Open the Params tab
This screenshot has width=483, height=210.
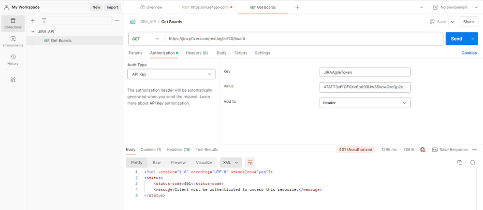135,53
